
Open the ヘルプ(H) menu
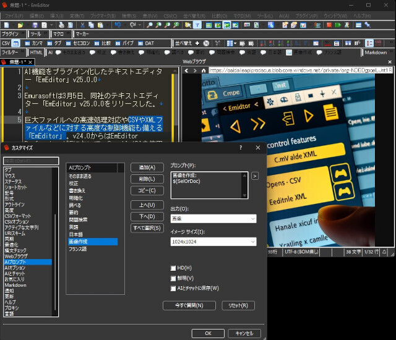[362, 15]
